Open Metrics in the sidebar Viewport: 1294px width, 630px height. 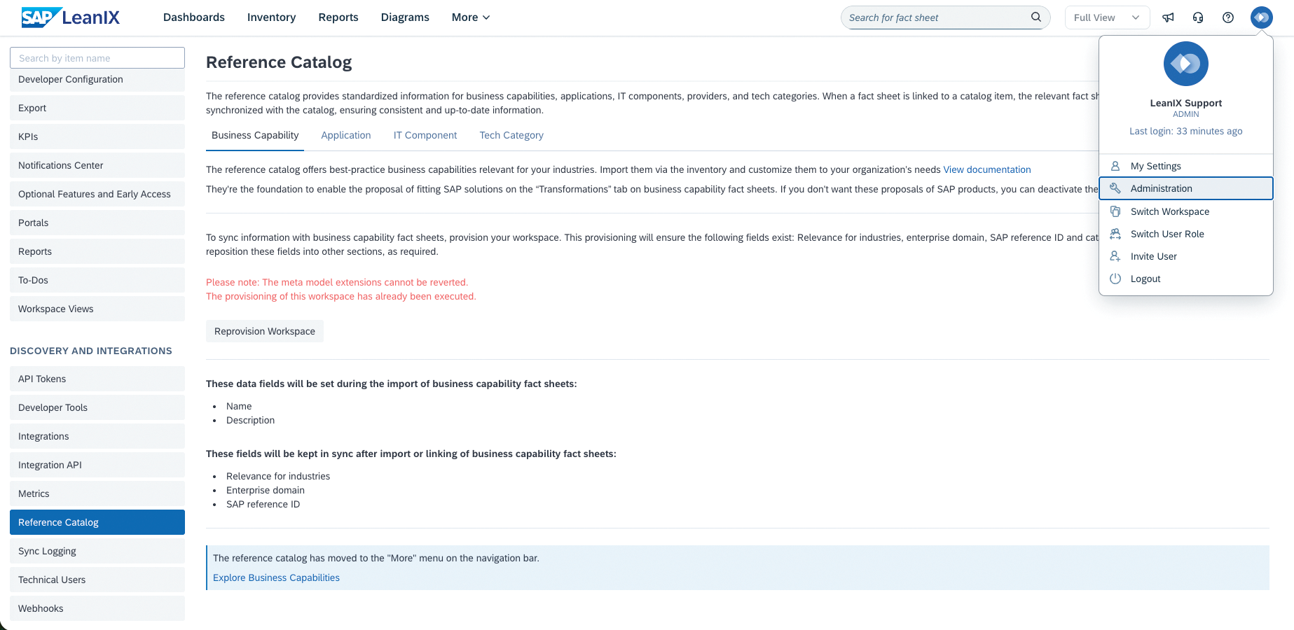pyautogui.click(x=97, y=493)
